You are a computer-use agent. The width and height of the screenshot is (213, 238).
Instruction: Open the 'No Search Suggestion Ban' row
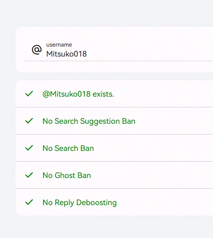coord(114,121)
